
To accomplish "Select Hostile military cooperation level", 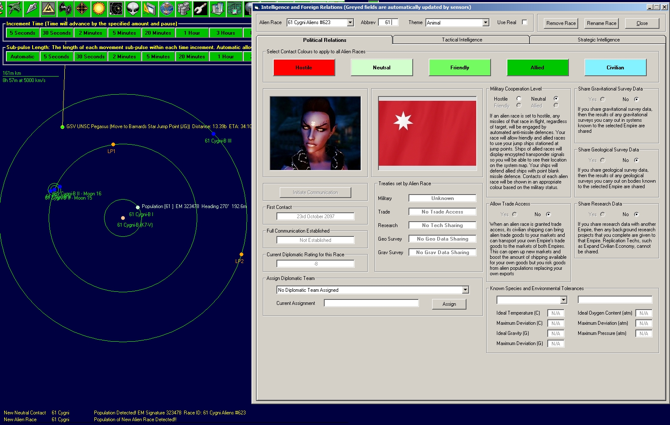I will pos(518,99).
